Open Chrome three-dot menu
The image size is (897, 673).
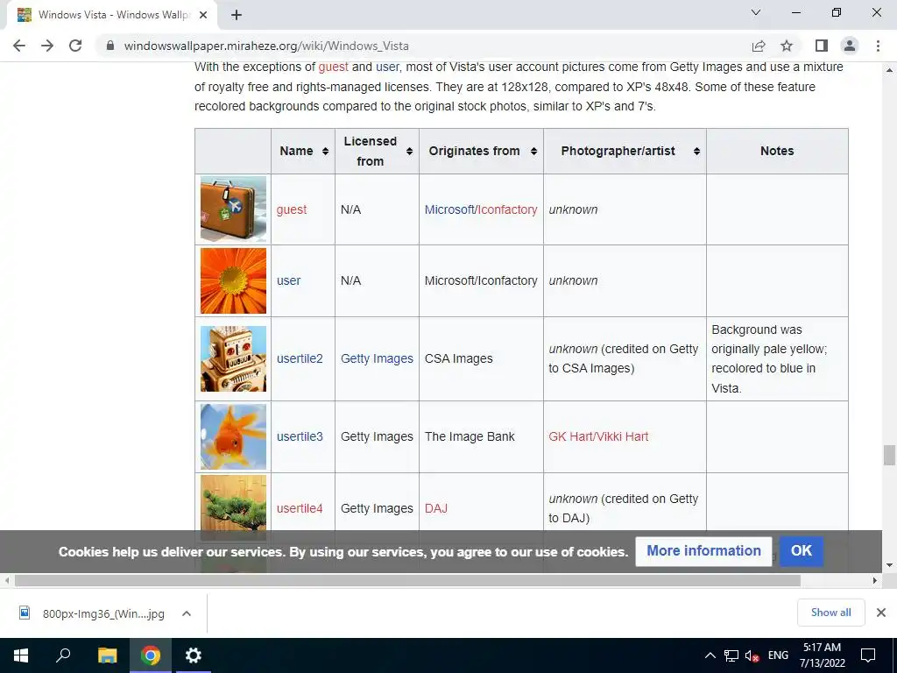coord(878,46)
